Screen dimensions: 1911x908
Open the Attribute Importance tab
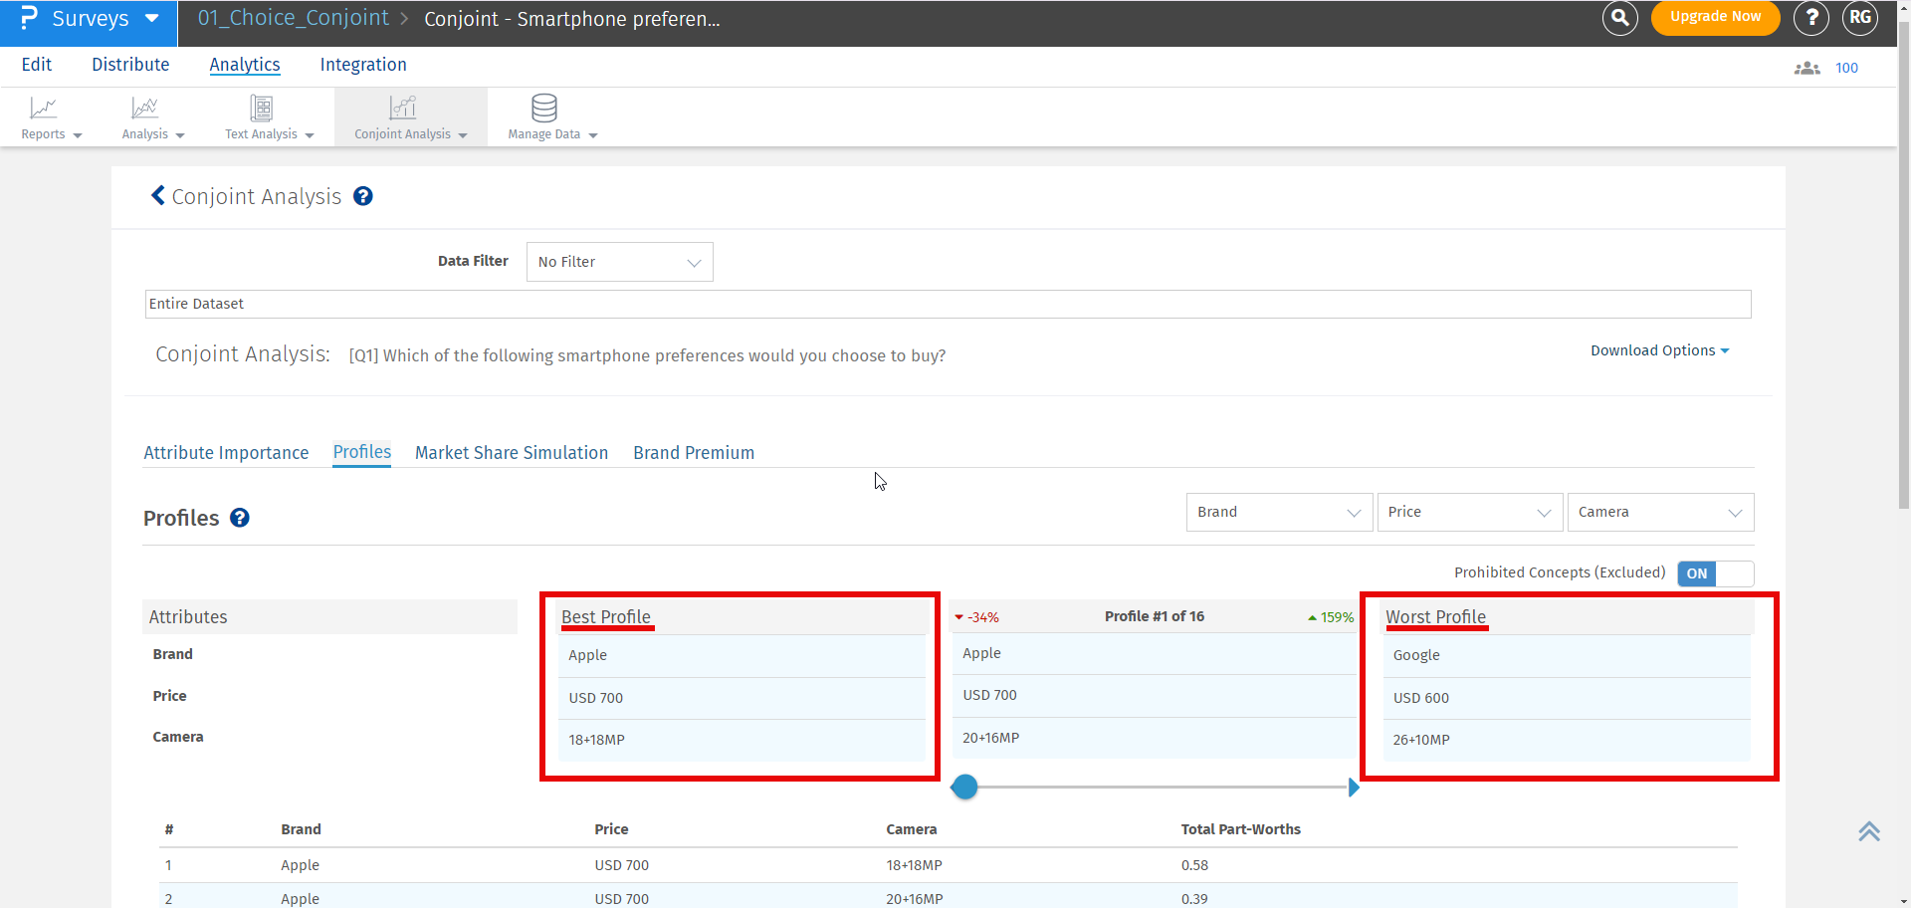tap(226, 453)
